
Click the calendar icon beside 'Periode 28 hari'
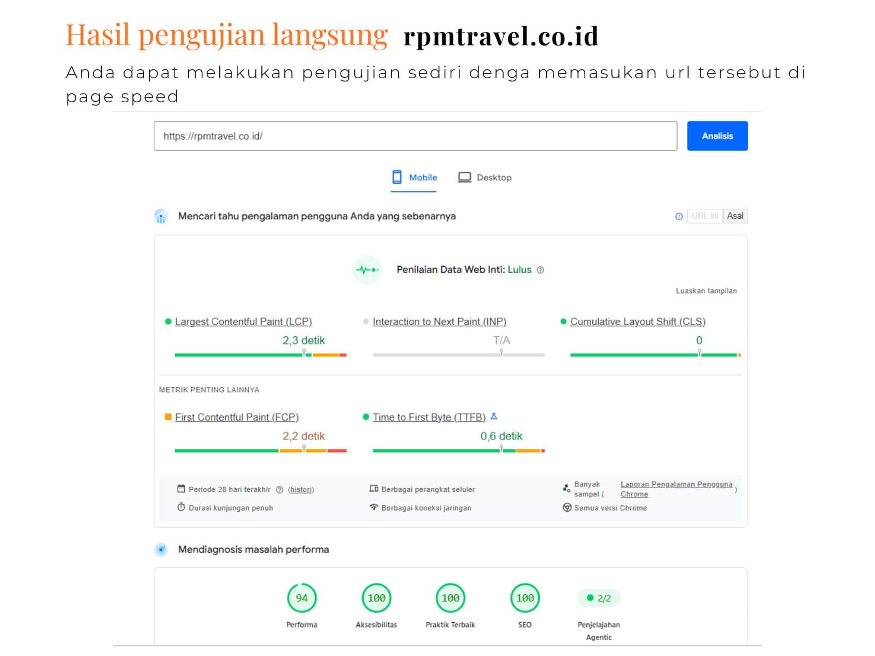[x=181, y=489]
